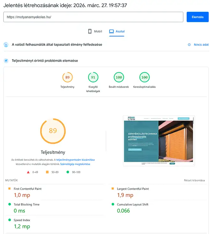Image resolution: width=210 pixels, height=234 pixels.
Task: Open the Nincs adat link
Action: coord(201,44)
